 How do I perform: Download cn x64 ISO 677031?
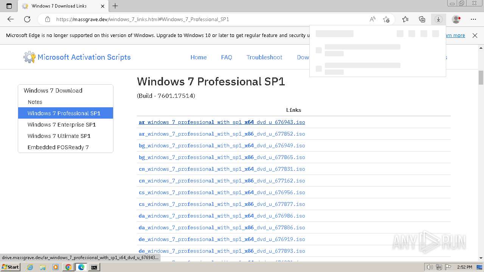click(x=222, y=169)
